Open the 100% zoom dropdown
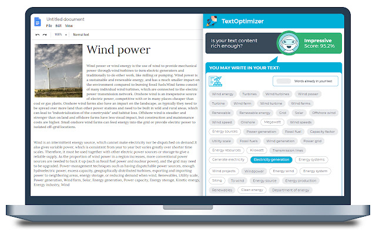This screenshot has width=376, height=235. coord(61,35)
